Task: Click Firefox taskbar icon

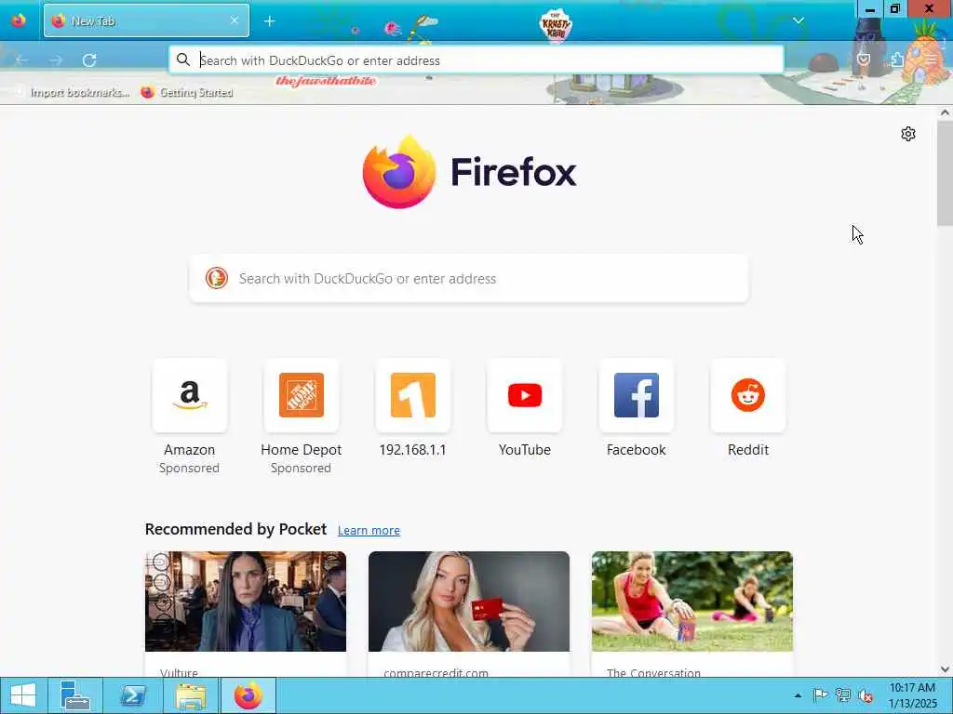Action: click(248, 695)
